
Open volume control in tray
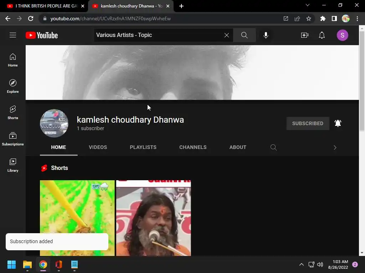click(x=320, y=264)
